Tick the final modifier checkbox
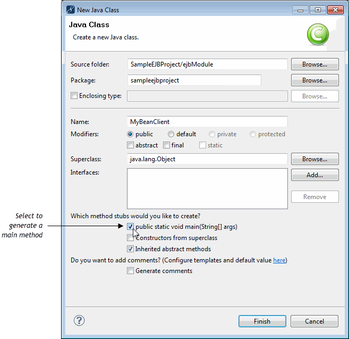The width and height of the screenshot is (349, 339). point(166,145)
